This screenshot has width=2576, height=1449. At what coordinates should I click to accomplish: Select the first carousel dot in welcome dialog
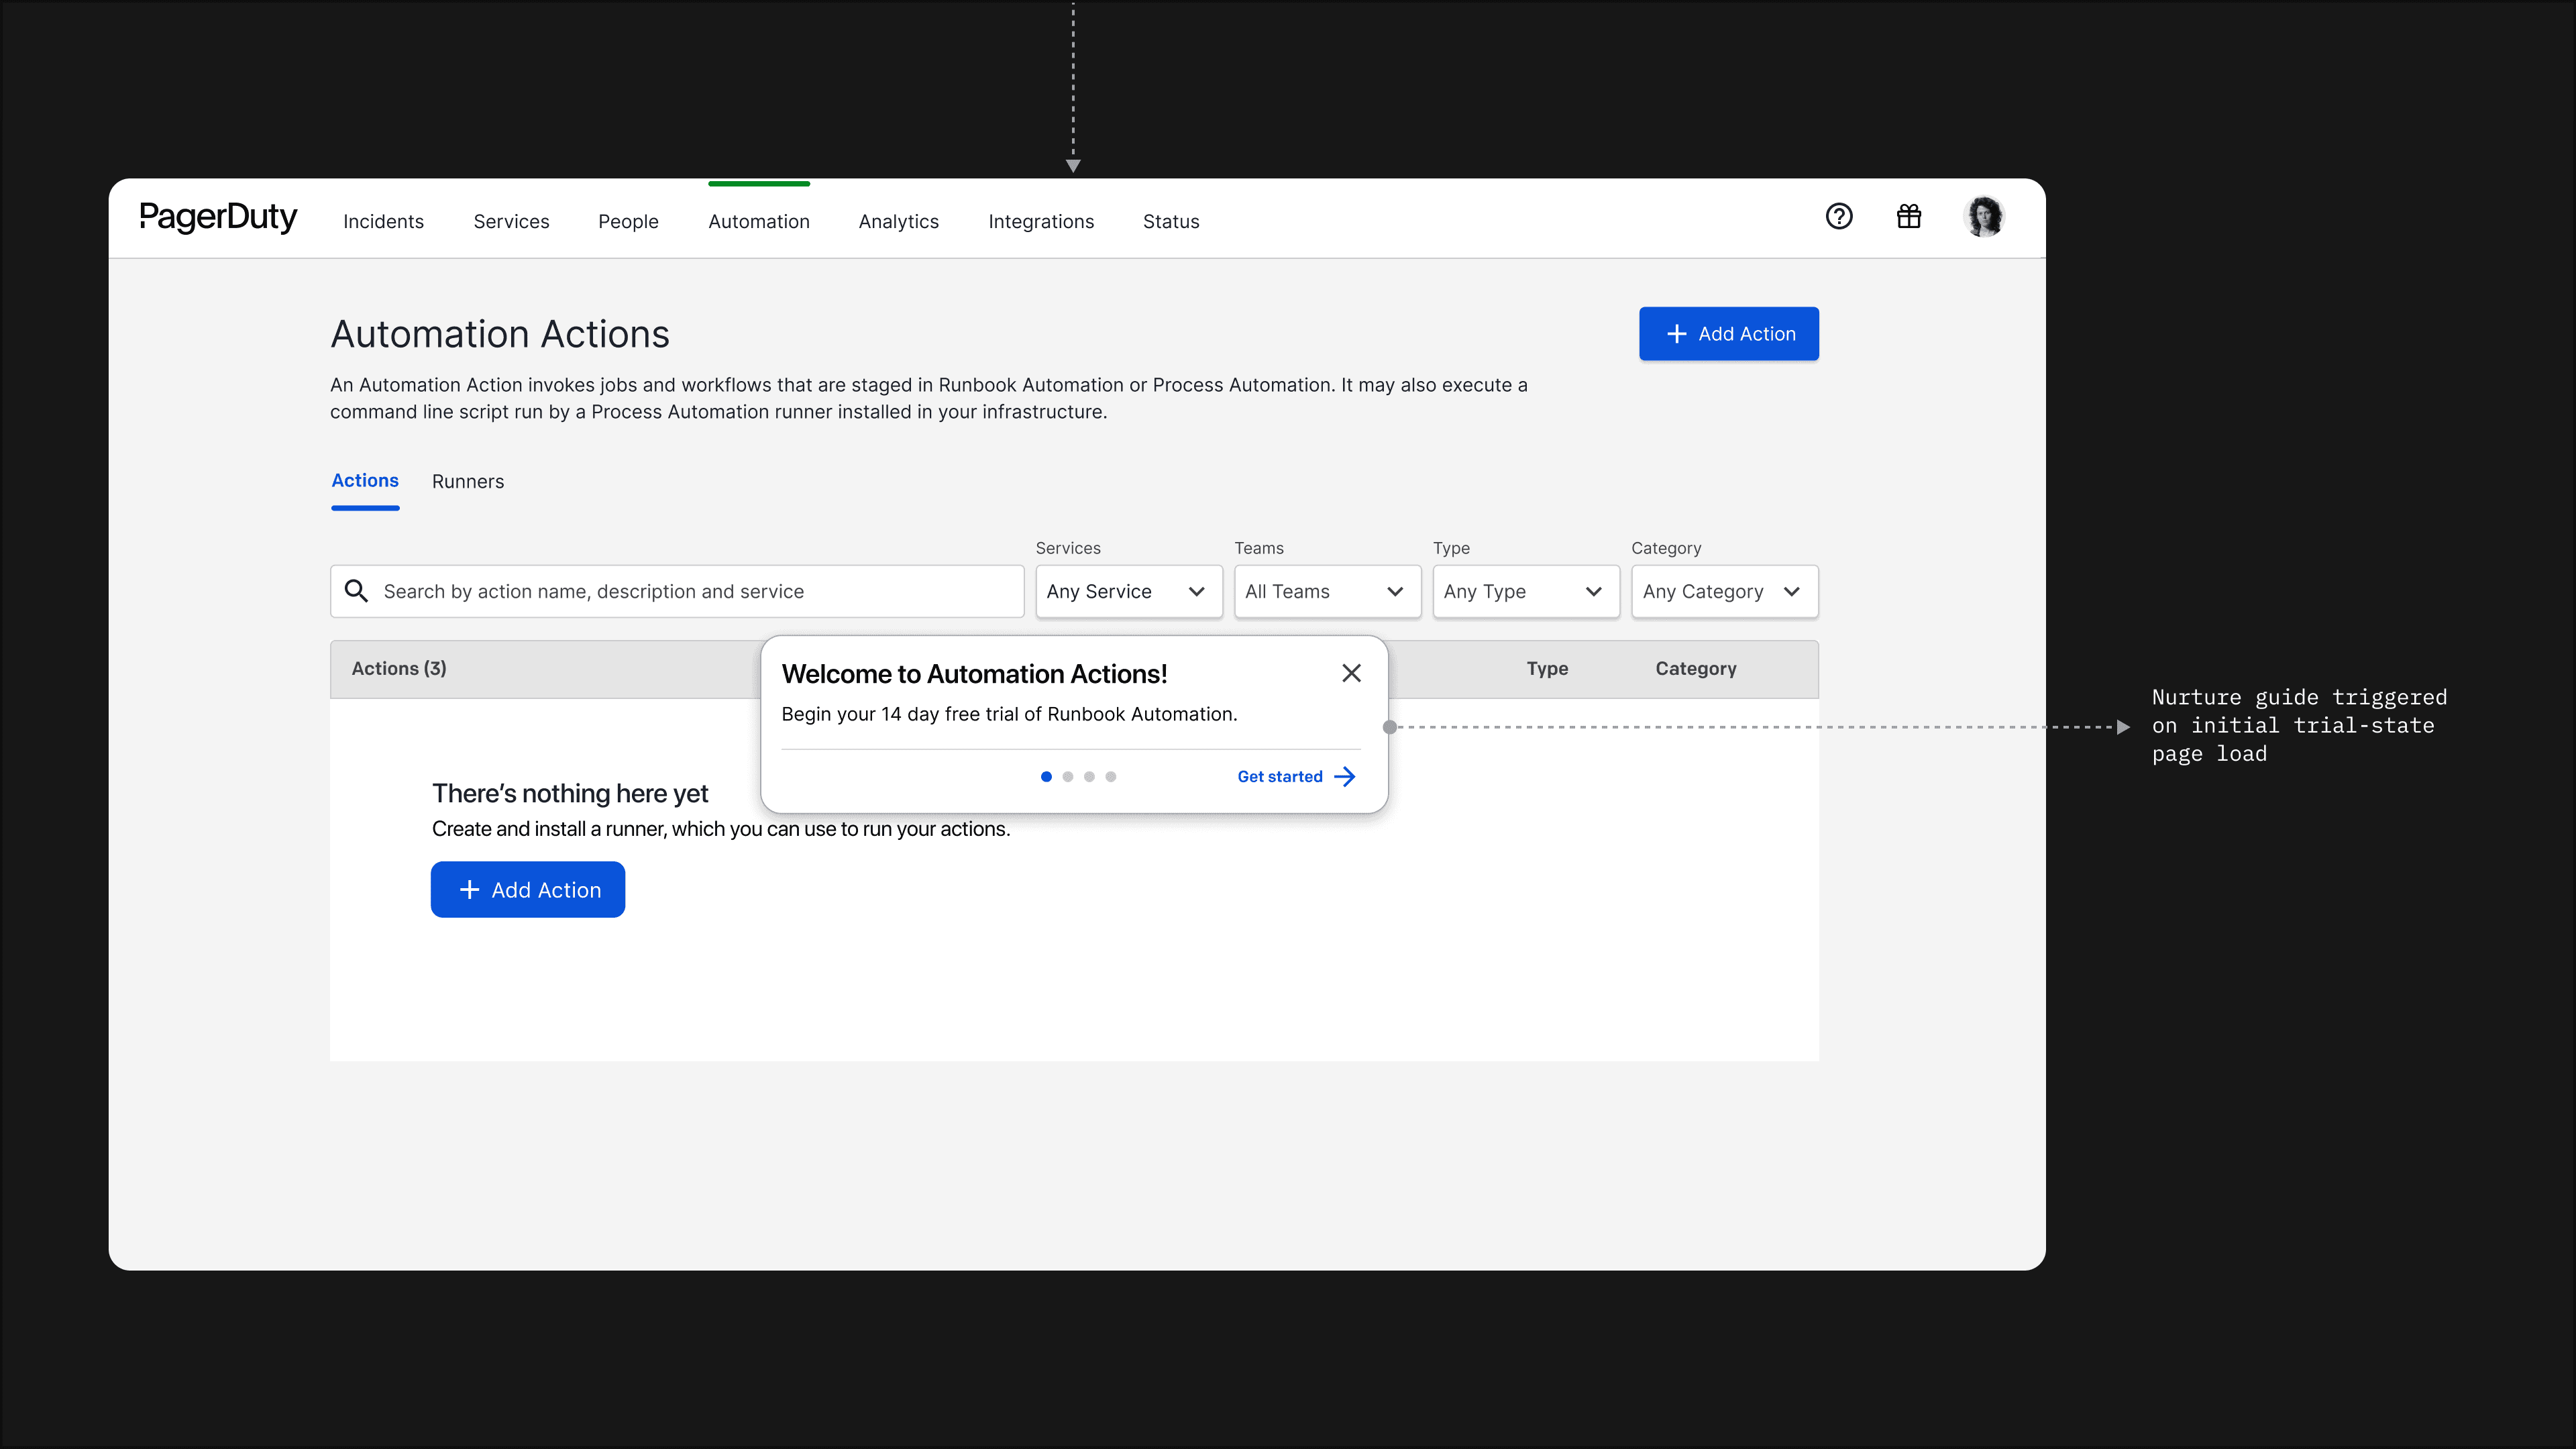tap(1047, 776)
